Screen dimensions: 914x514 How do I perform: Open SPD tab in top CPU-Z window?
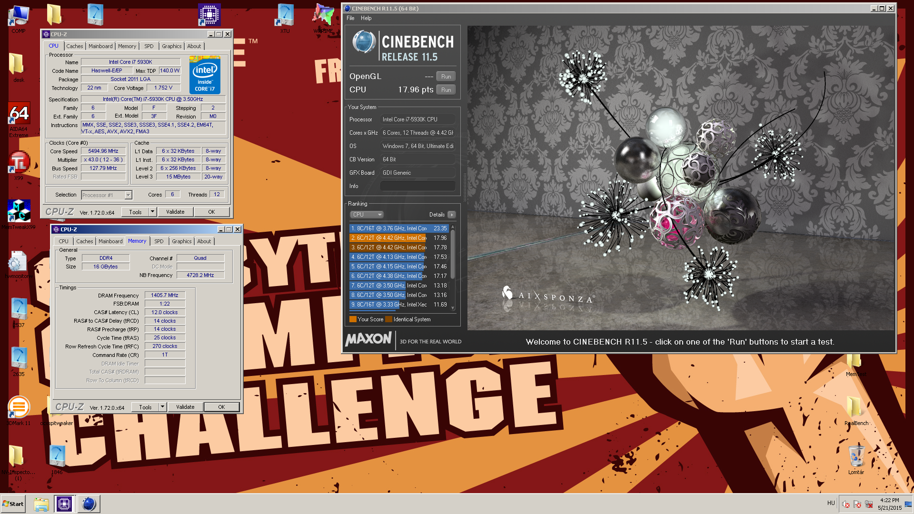click(x=149, y=46)
